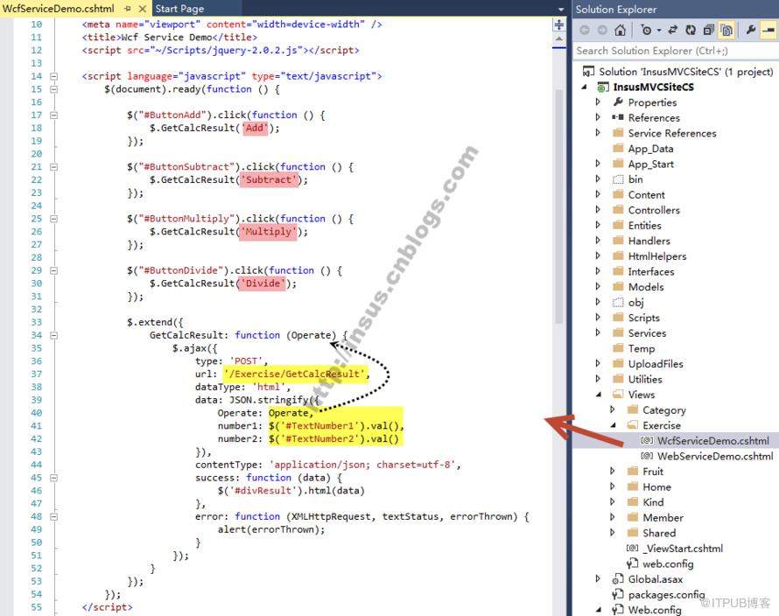Screen dimensions: 779x616
Task: Click the References node icon
Action: pyautogui.click(x=618, y=117)
